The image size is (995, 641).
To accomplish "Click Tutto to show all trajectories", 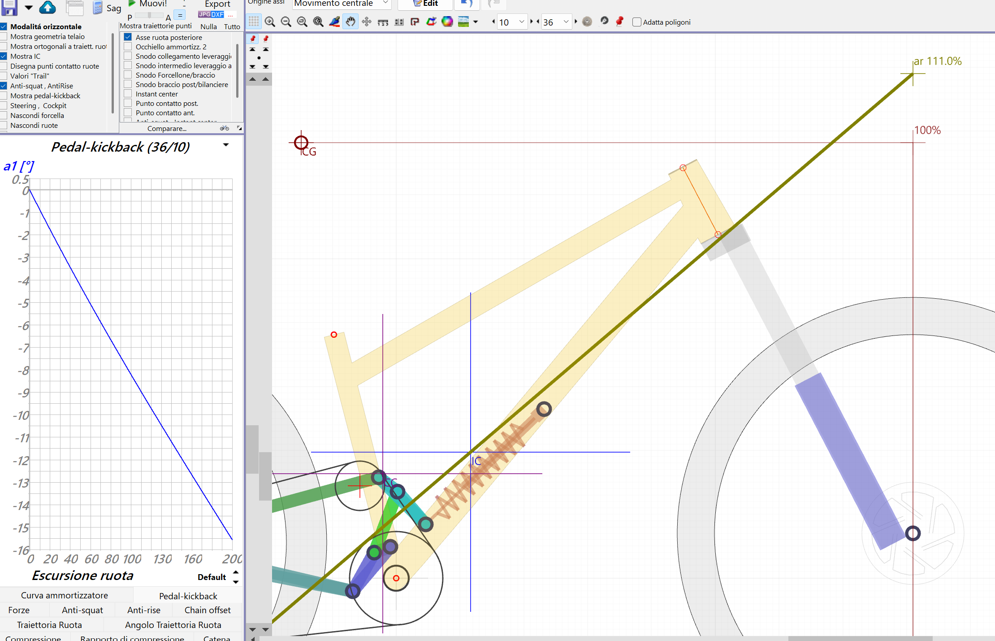I will click(232, 26).
